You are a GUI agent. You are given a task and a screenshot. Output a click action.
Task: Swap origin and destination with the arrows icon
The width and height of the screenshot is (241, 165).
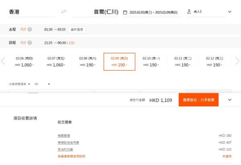[x=63, y=12]
